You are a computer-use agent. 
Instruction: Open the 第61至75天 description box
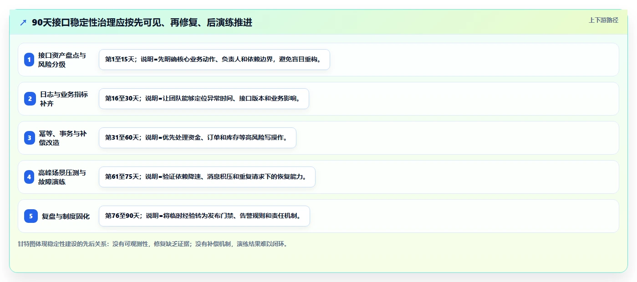click(207, 177)
